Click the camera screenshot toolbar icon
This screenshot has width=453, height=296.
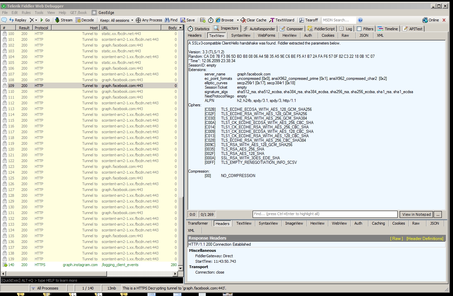point(203,20)
